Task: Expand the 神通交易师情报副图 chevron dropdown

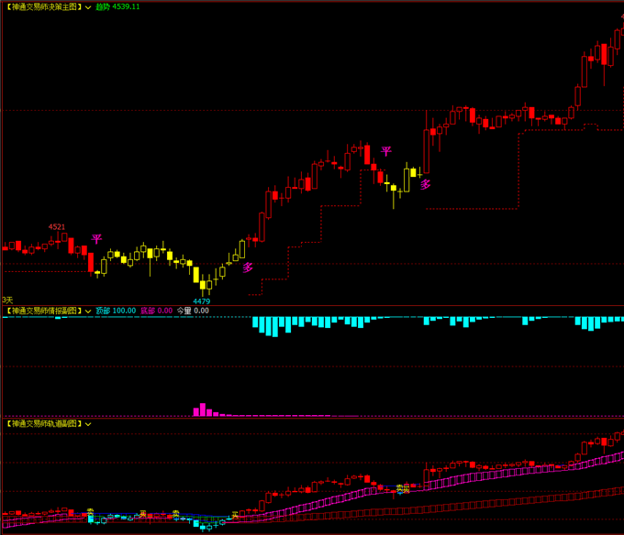Action: pyautogui.click(x=88, y=311)
